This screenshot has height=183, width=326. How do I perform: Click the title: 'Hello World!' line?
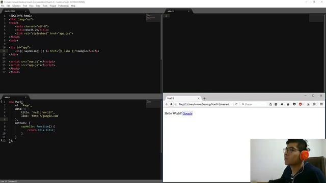38,112
